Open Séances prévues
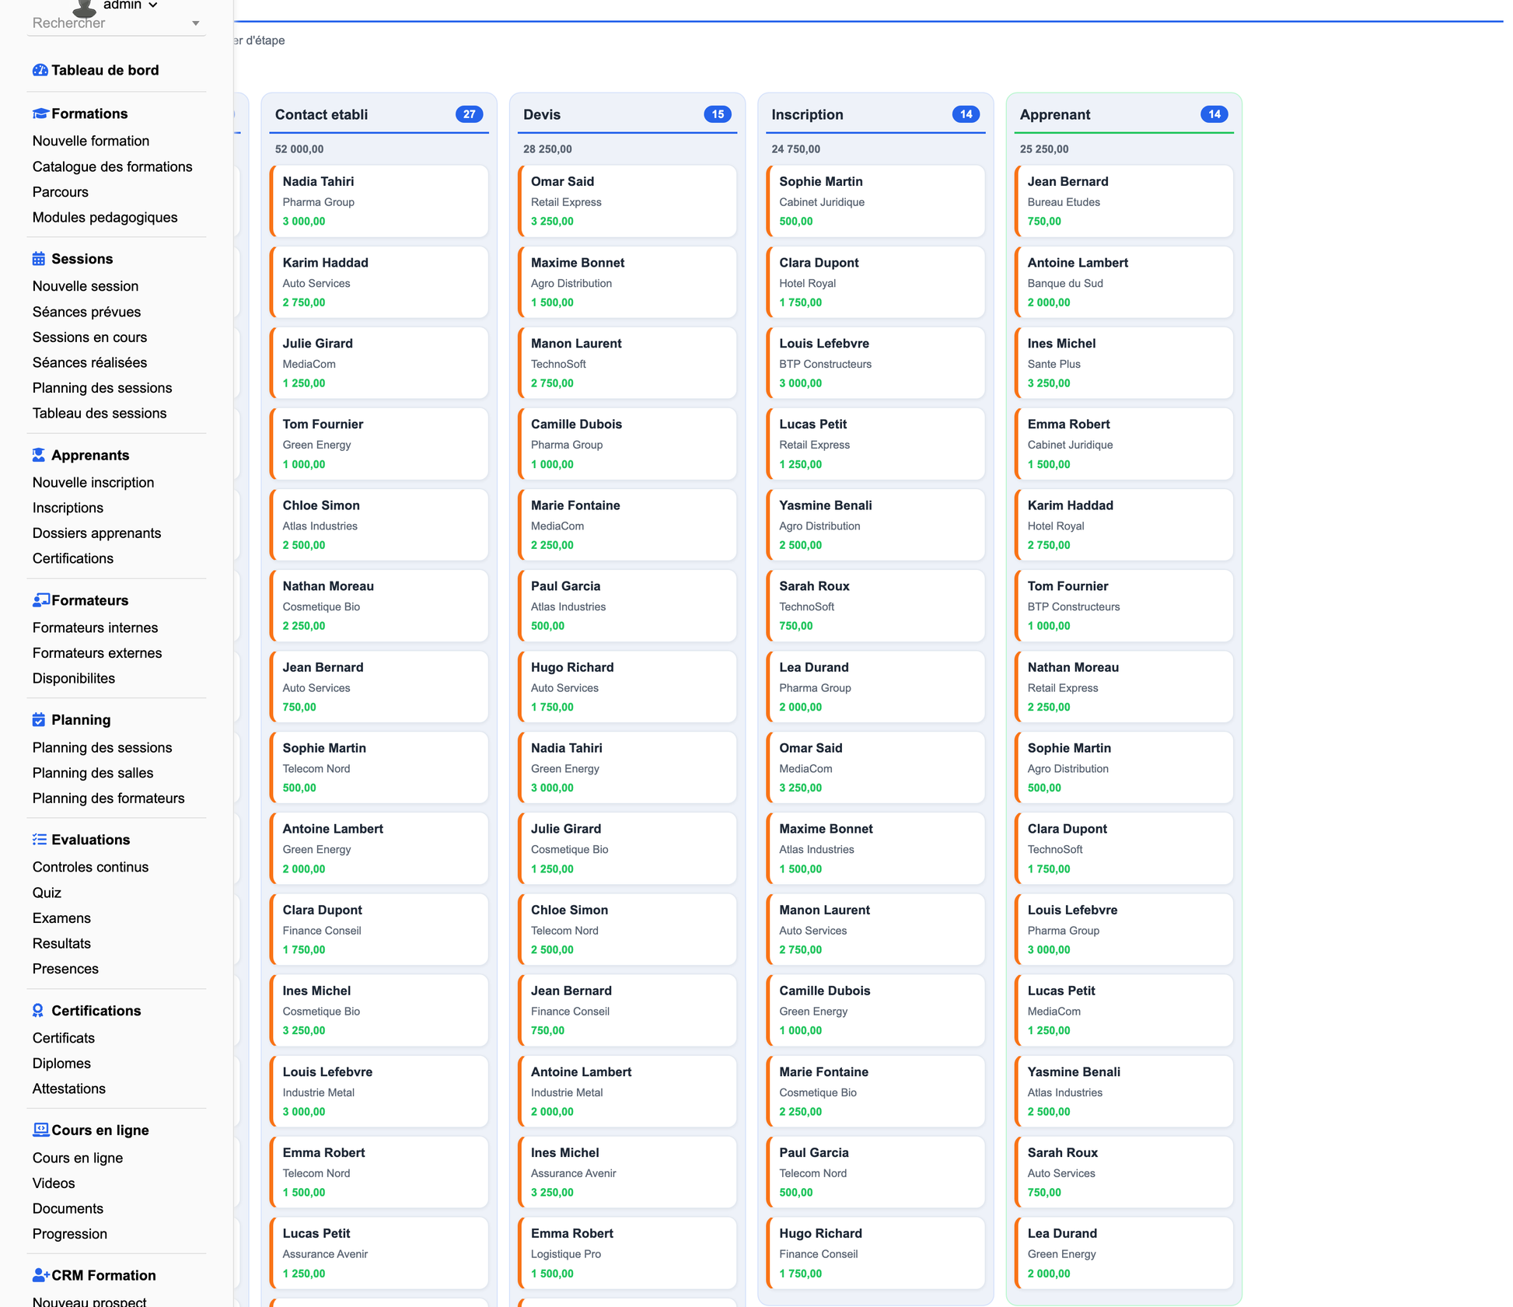Screen dimensions: 1513x1307 tap(86, 312)
